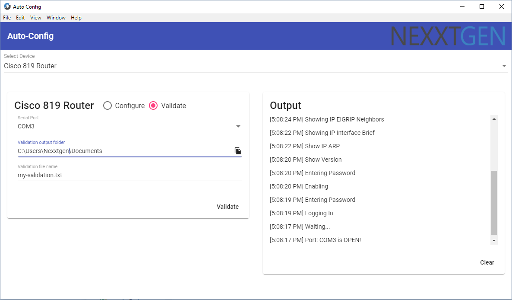Click the Output panel heading
The width and height of the screenshot is (512, 300).
[285, 105]
